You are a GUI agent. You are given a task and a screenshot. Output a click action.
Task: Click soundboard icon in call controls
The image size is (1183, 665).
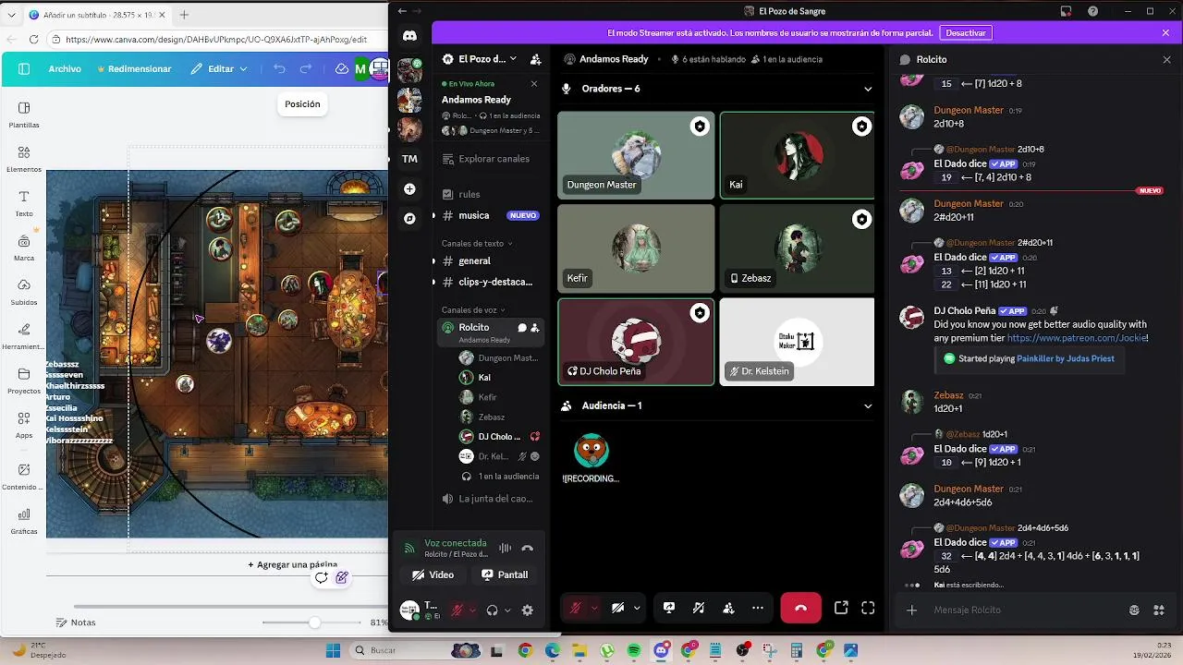(699, 608)
